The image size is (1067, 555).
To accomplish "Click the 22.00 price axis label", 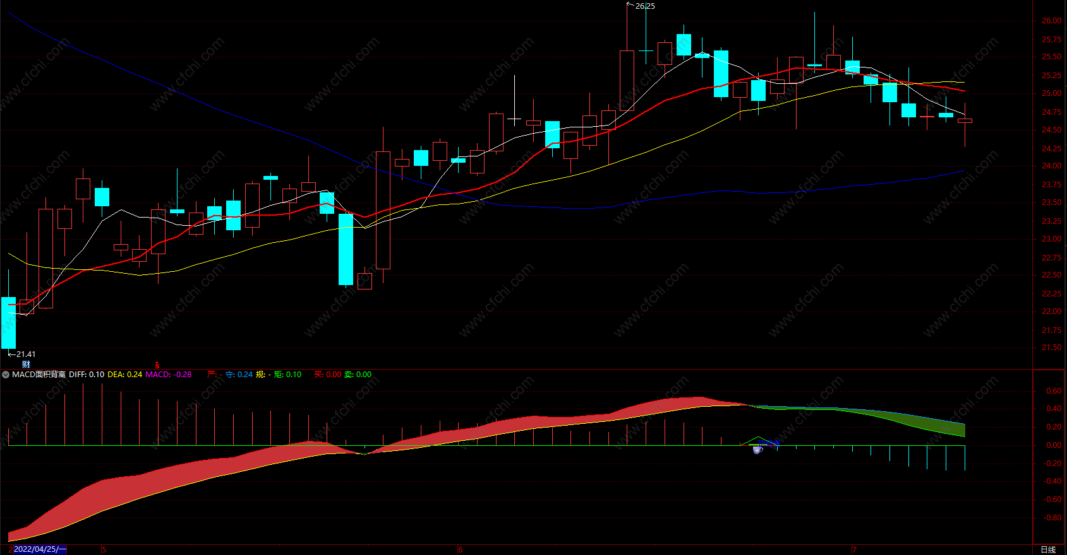I will (x=1051, y=312).
